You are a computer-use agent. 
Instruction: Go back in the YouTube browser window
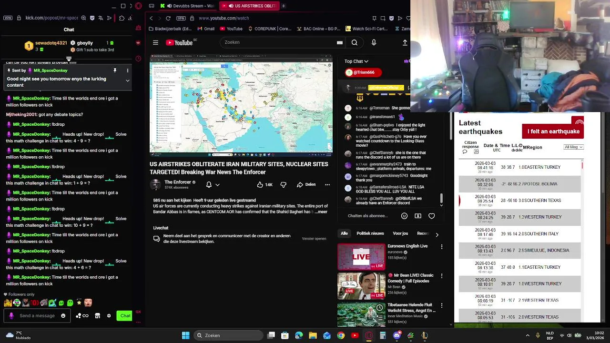(x=152, y=18)
